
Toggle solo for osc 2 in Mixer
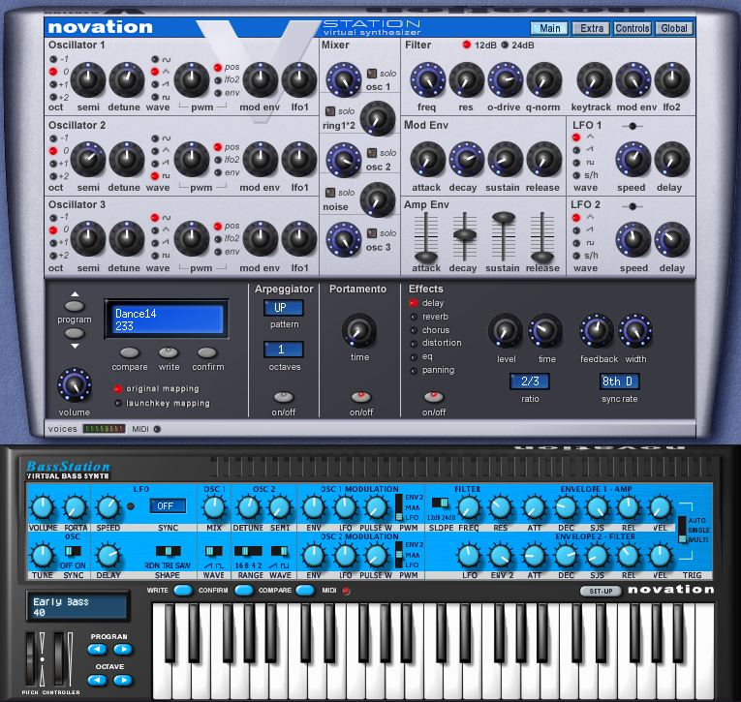click(372, 153)
